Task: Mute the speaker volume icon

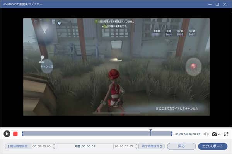Action: [x=206, y=134]
